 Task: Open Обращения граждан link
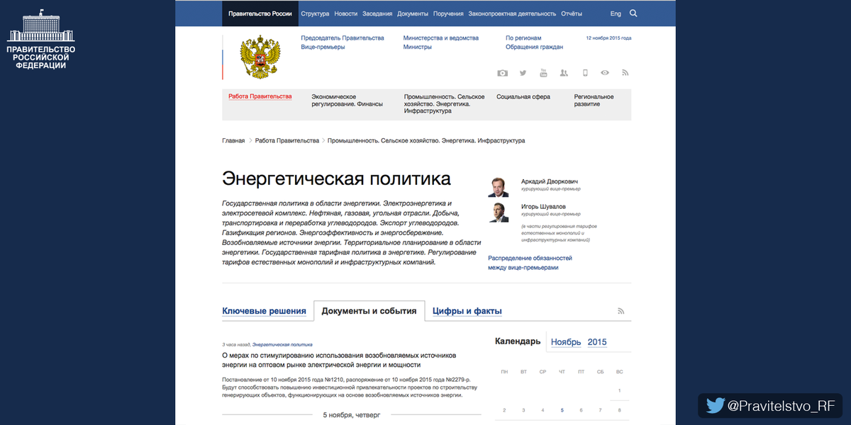535,47
